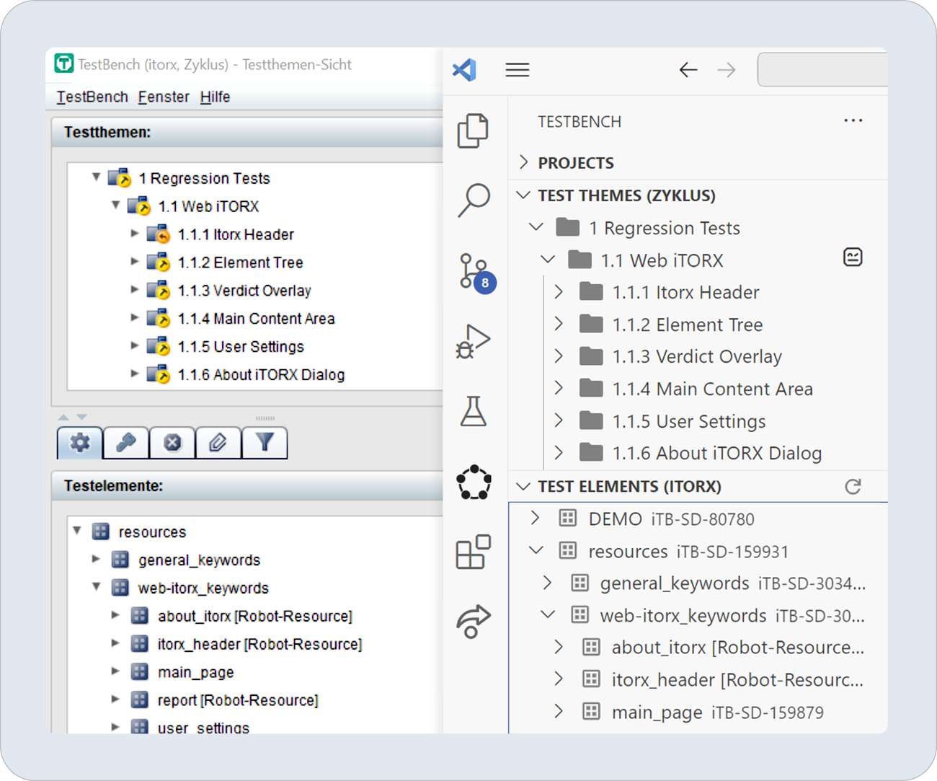Open the Testing flask icon
The width and height of the screenshot is (937, 781).
(x=474, y=411)
